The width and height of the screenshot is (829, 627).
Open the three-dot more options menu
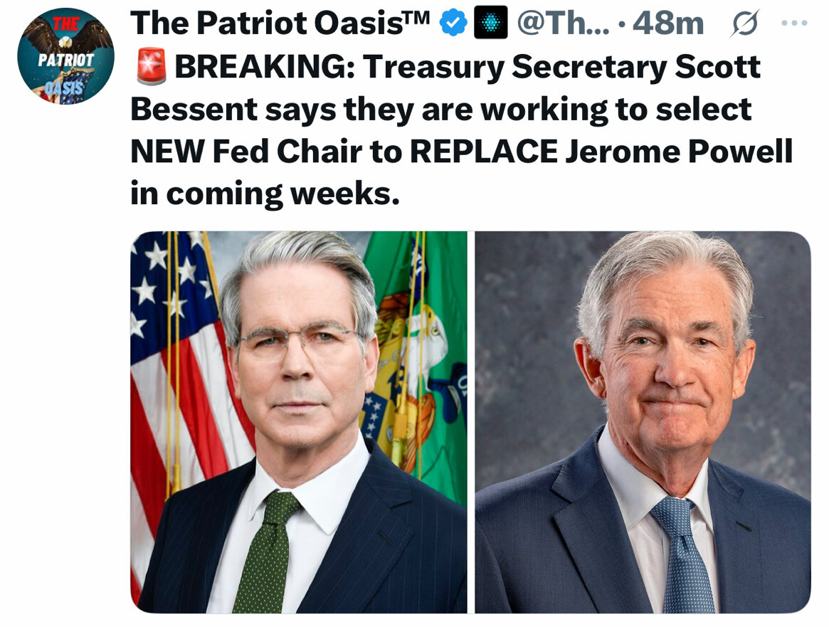point(793,23)
